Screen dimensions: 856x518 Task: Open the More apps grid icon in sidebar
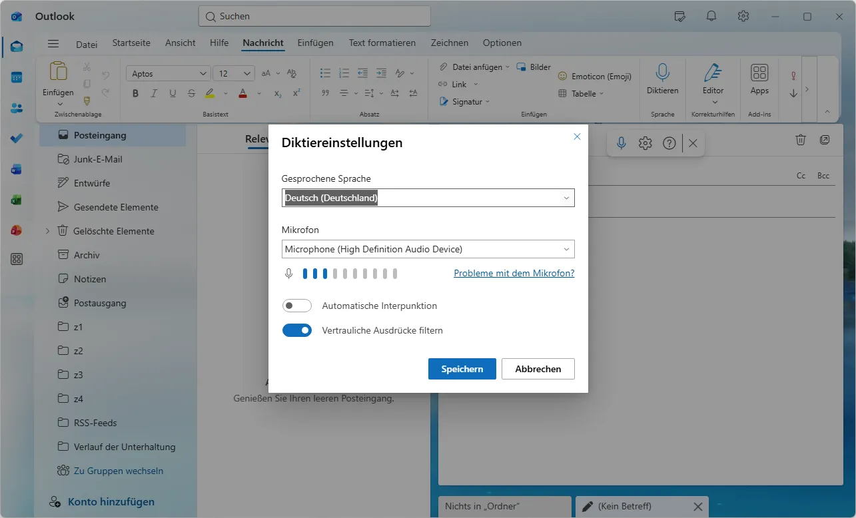point(17,260)
